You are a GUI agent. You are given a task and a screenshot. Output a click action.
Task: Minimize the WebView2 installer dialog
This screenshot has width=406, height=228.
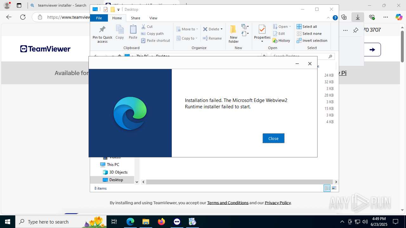(x=297, y=64)
